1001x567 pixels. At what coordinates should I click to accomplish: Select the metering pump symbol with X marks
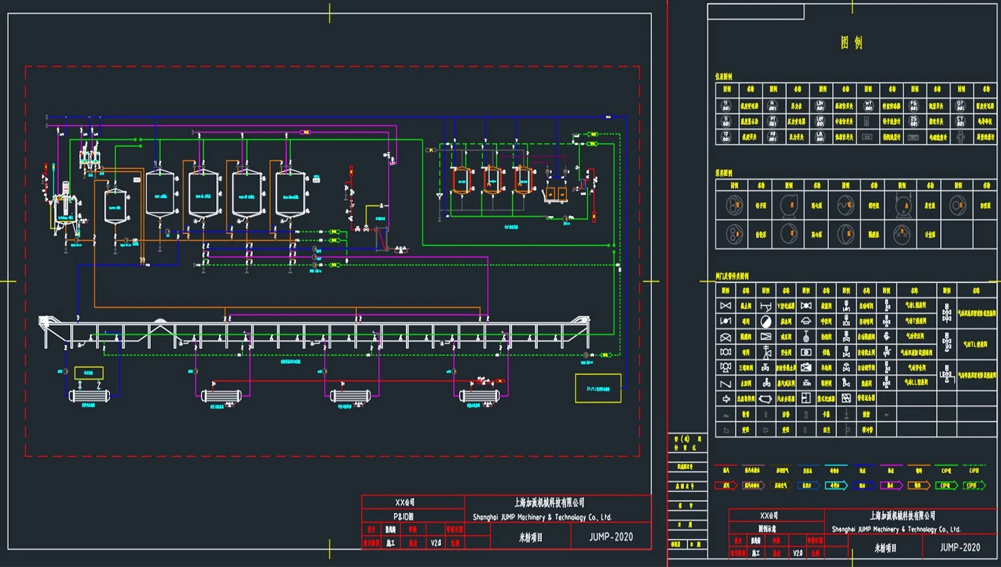901,235
